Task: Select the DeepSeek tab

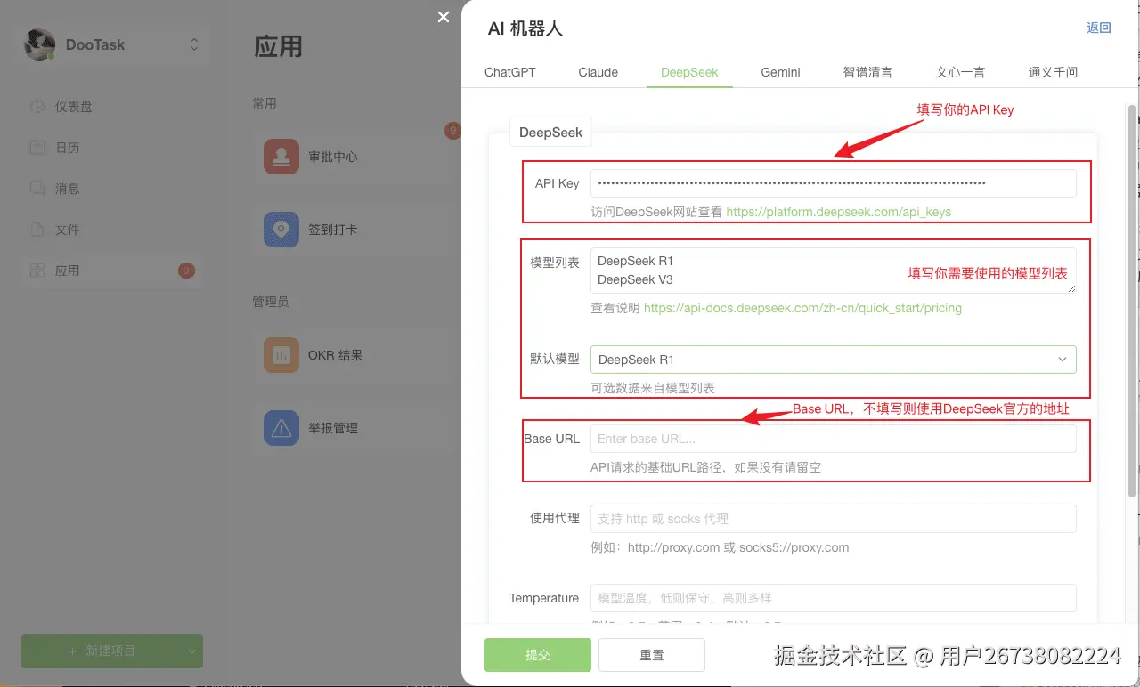Action: tap(689, 72)
